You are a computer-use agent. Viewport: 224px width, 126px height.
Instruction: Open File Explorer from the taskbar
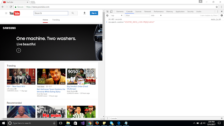(68, 123)
